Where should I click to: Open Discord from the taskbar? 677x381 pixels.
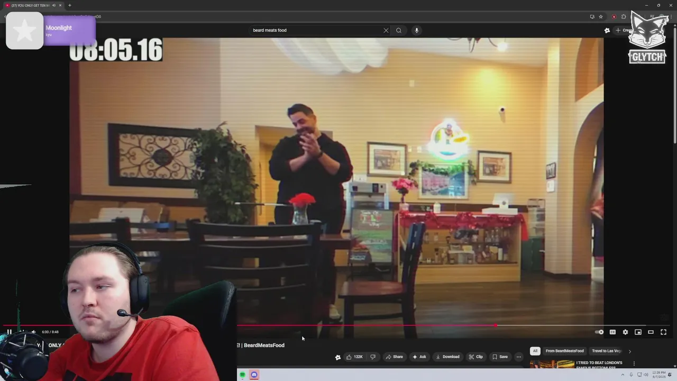point(254,375)
